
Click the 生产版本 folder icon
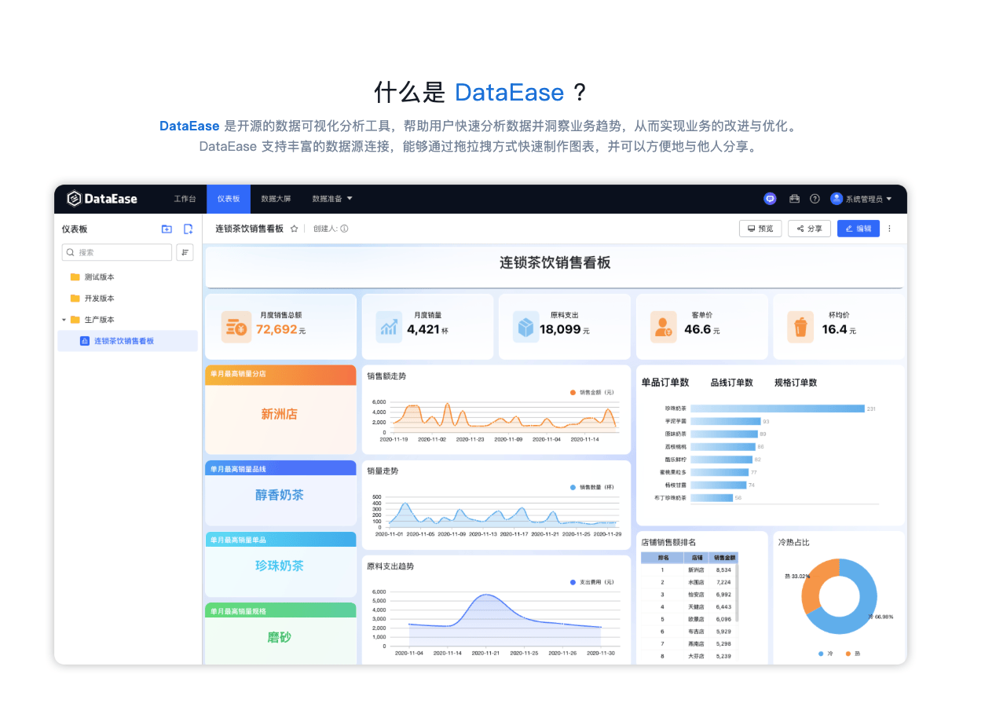75,319
